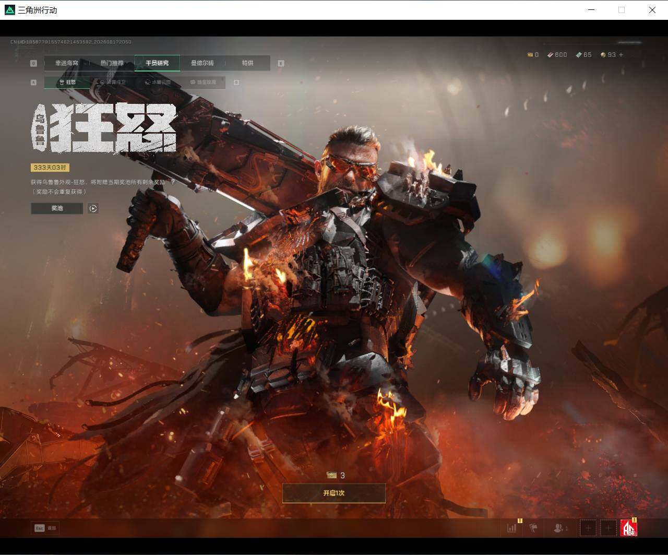Click the teal voucher currency showing 65
668x555 pixels.
583,55
